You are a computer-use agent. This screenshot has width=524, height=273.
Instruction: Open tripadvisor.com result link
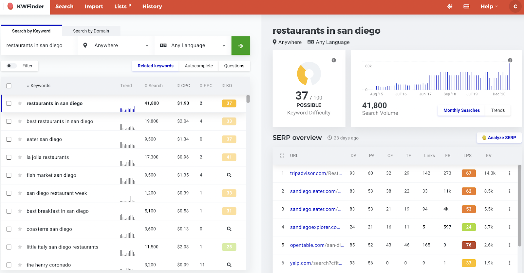[316, 173]
